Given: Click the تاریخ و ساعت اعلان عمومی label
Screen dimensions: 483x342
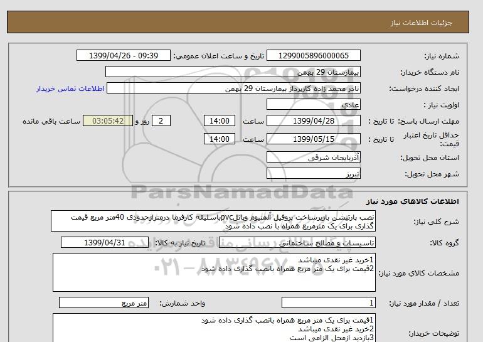Looking at the screenshot, I should 219,56.
